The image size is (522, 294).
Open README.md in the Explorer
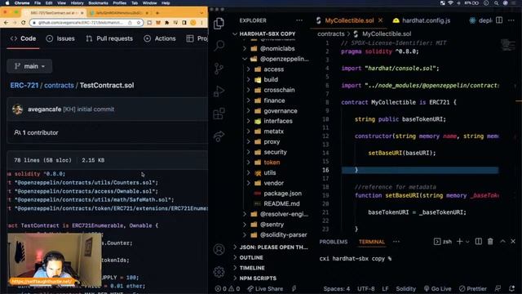point(281,203)
